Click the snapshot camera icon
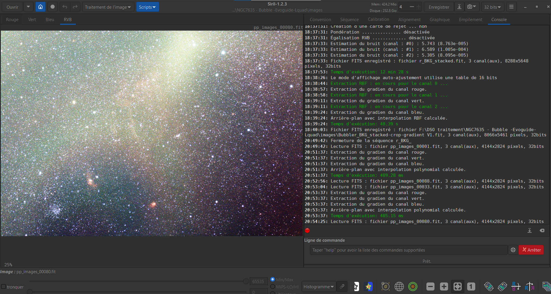The width and height of the screenshot is (551, 294). [470, 7]
